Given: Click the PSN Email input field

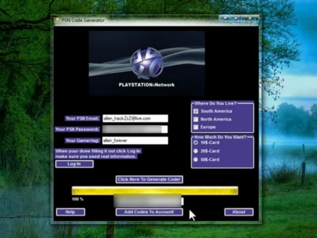Looking at the screenshot, I should [135, 118].
